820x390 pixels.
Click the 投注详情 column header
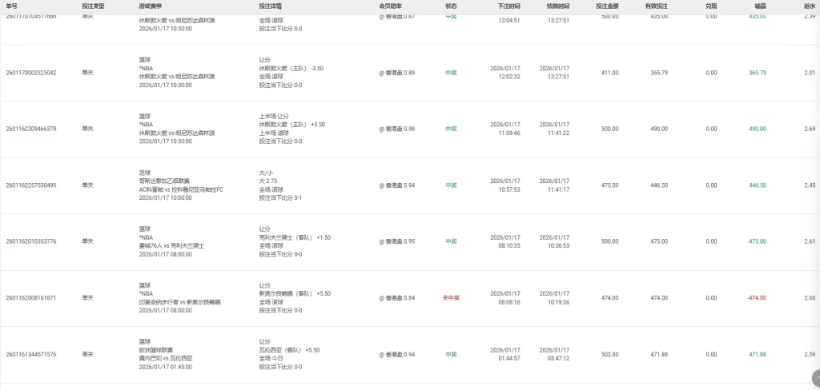click(x=271, y=6)
